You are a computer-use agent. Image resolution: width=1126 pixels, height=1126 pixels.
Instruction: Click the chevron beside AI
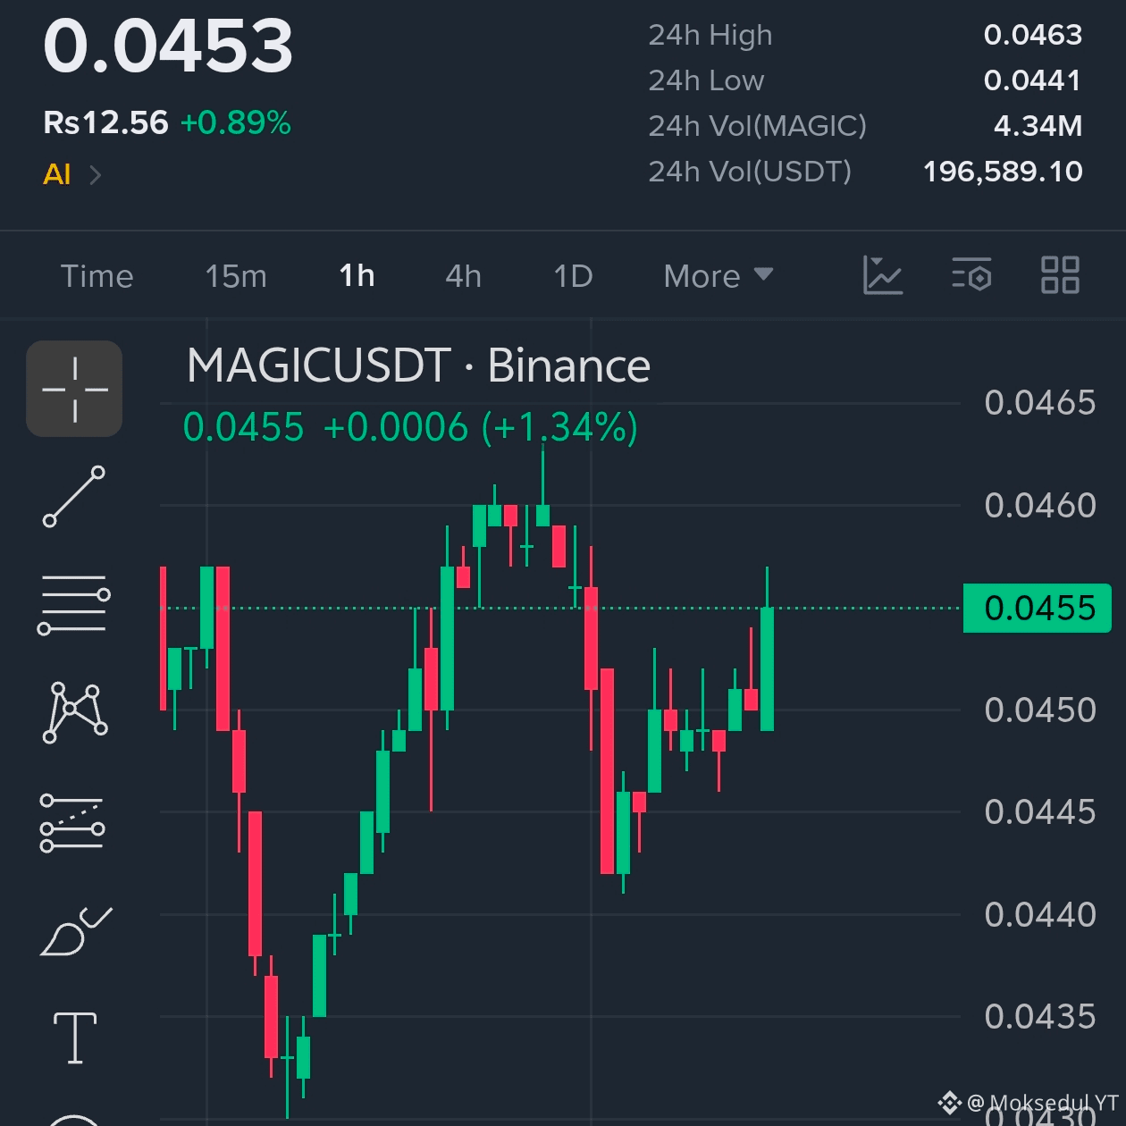[x=95, y=174]
